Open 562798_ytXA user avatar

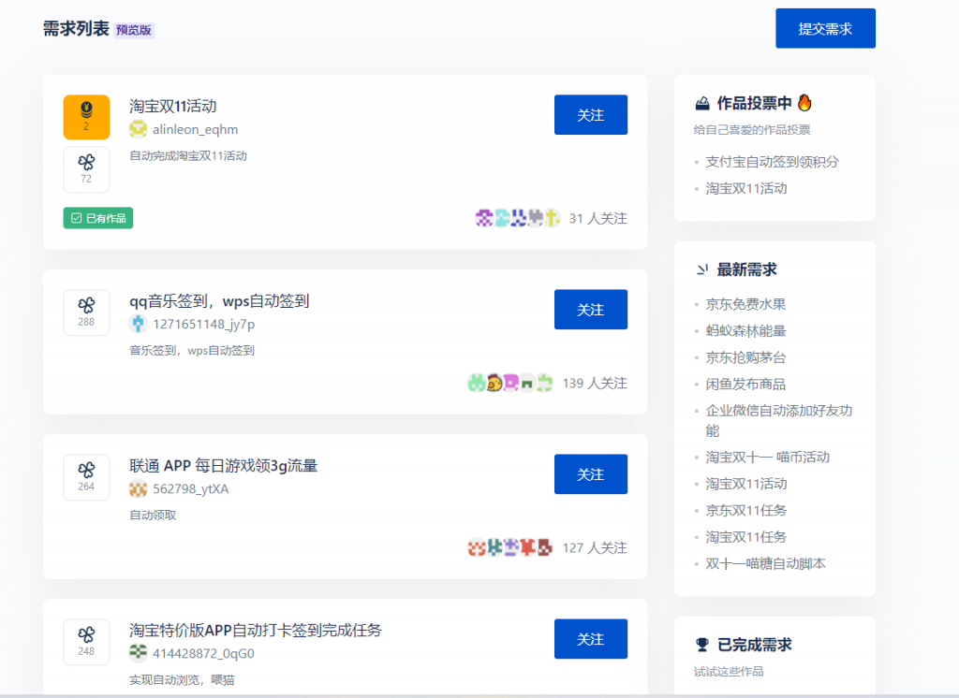coord(139,489)
